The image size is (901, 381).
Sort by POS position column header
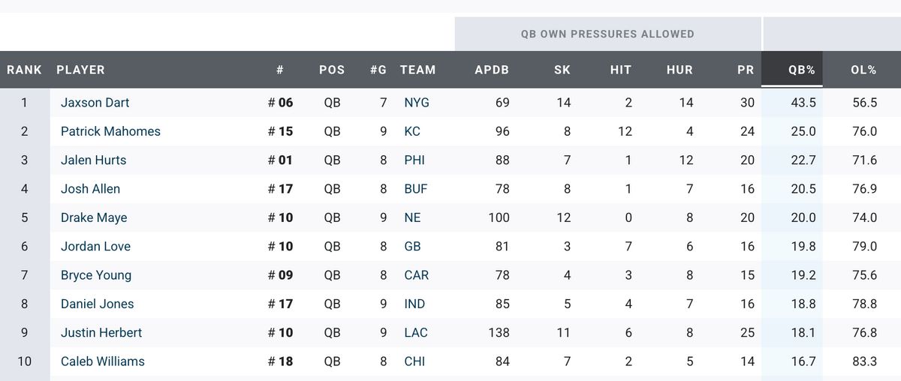[332, 70]
